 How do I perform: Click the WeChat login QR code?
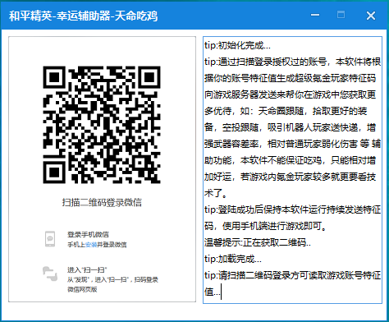point(102,125)
